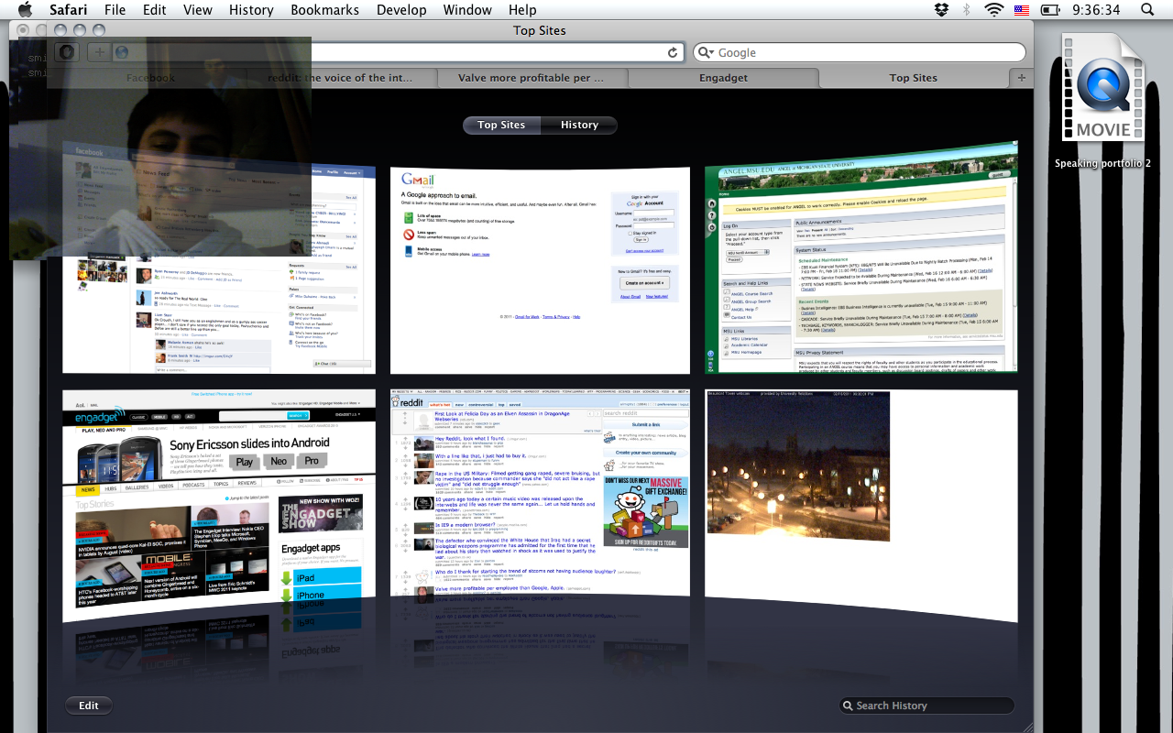Click the reload page icon in address bar
Image resolution: width=1173 pixels, height=733 pixels.
tap(673, 53)
